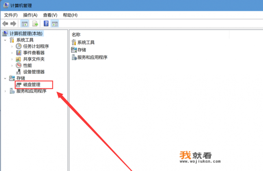Click the Forward arrow toolbar icon

click(x=13, y=24)
